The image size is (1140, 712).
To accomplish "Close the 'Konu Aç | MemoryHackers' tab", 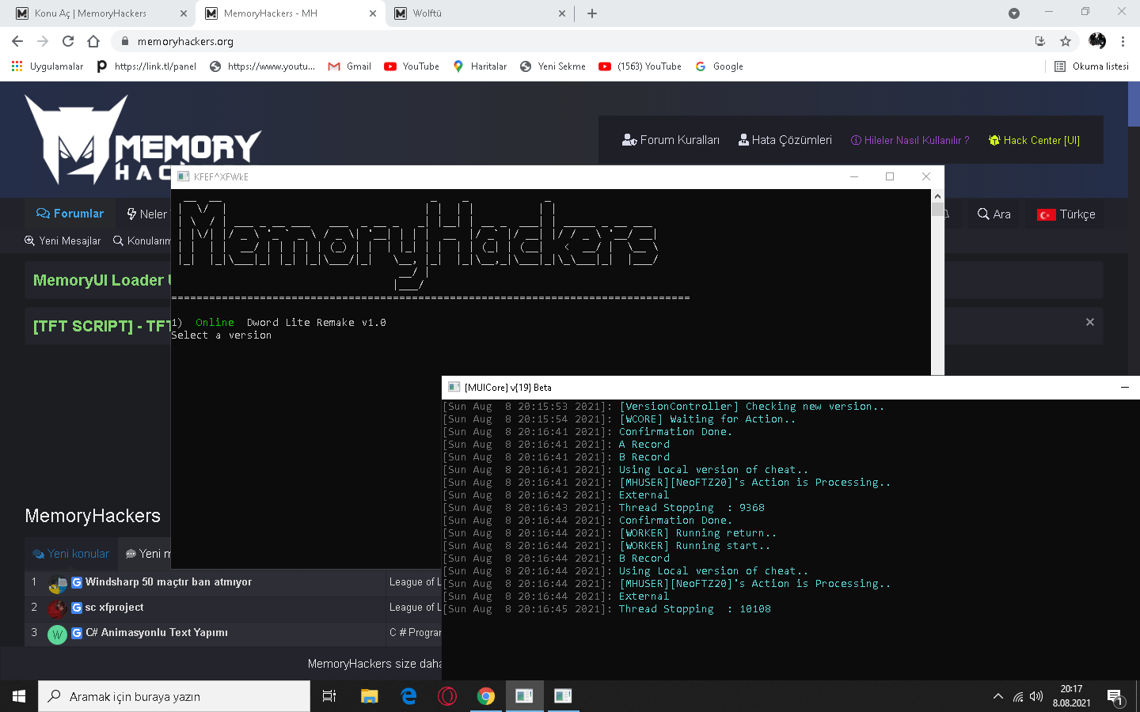I will [x=184, y=13].
